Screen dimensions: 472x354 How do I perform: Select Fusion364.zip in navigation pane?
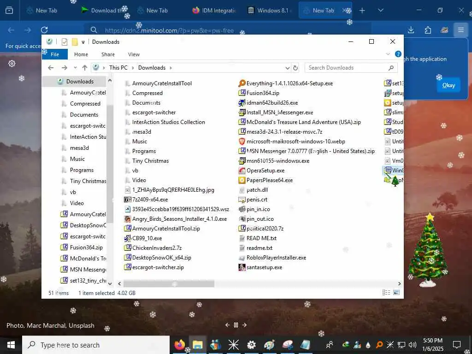[x=86, y=248]
